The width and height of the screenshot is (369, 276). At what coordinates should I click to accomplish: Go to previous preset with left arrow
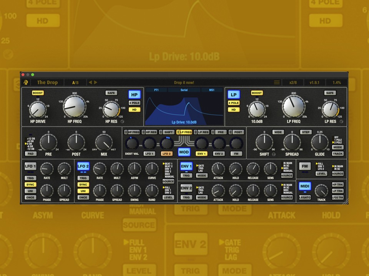tap(90, 82)
